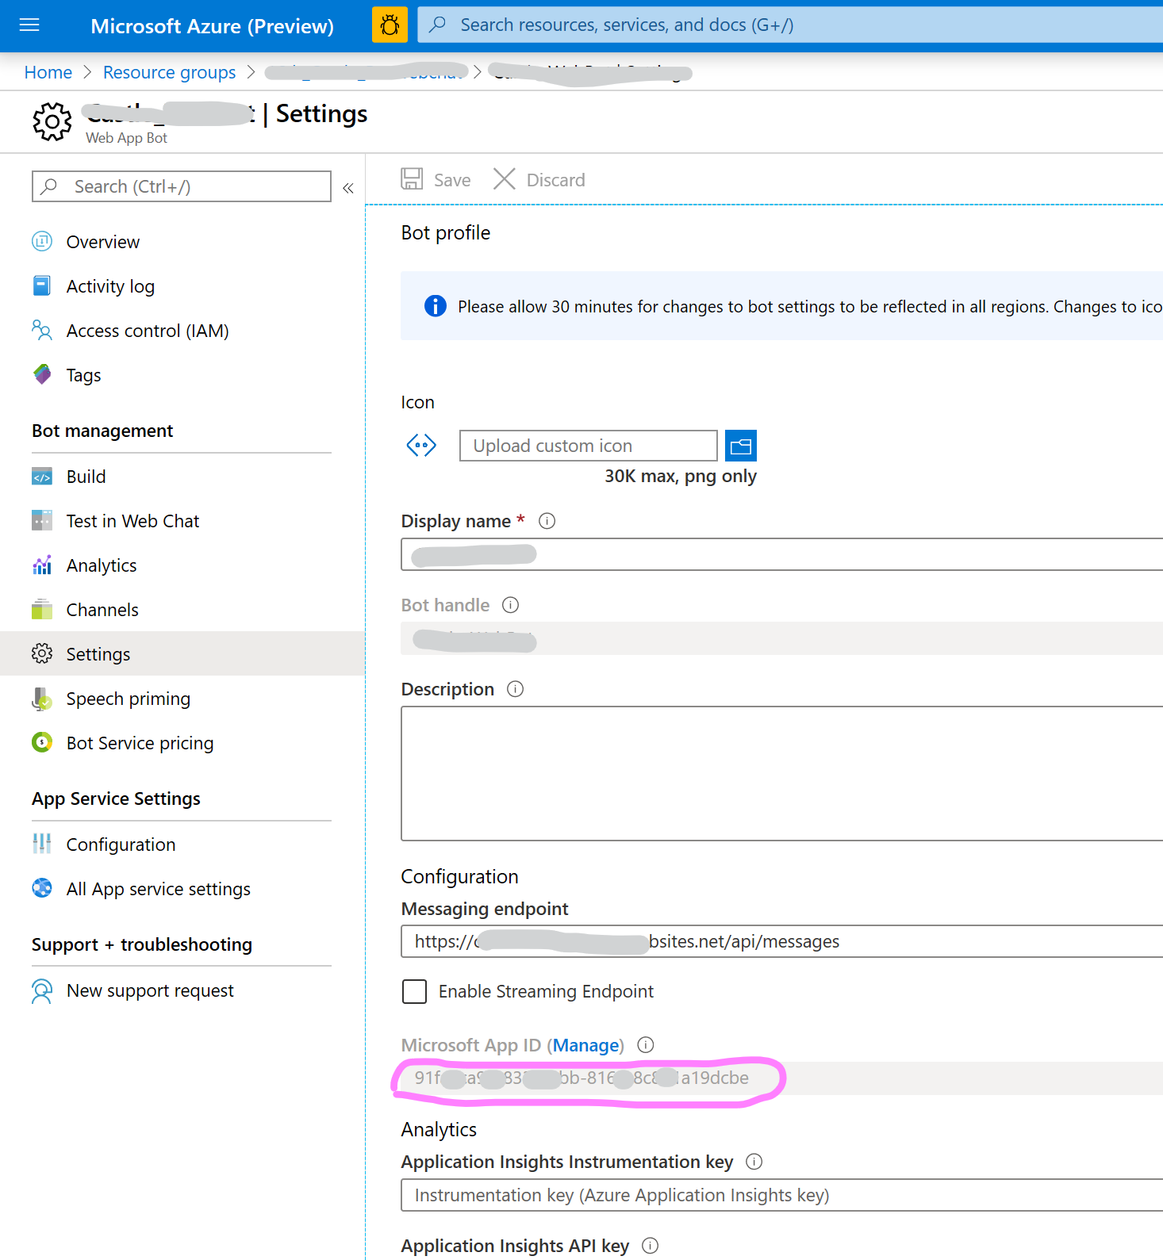Click the search magnifier icon in top bar

(437, 25)
